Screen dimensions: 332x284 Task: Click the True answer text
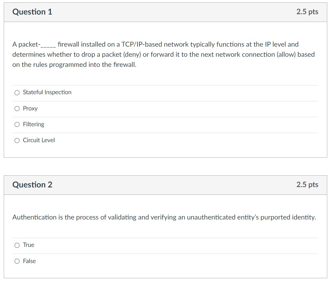point(28,245)
